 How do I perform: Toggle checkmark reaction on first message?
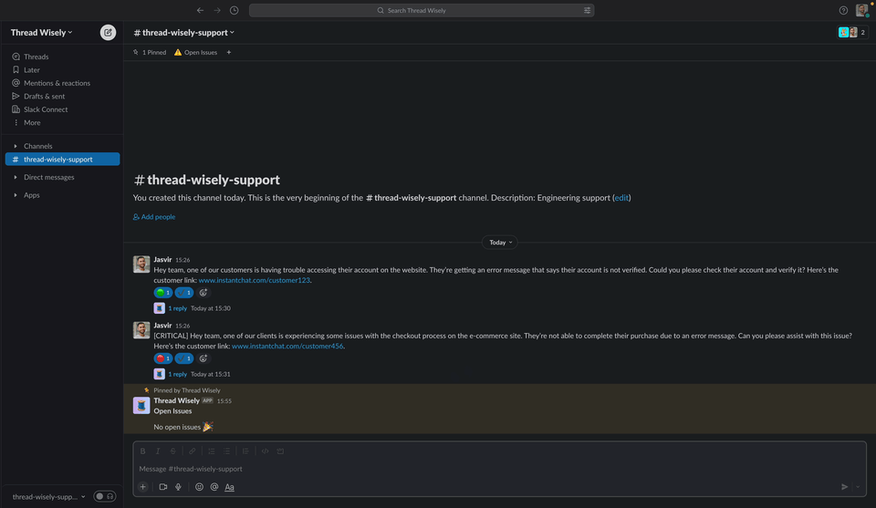pyautogui.click(x=184, y=293)
